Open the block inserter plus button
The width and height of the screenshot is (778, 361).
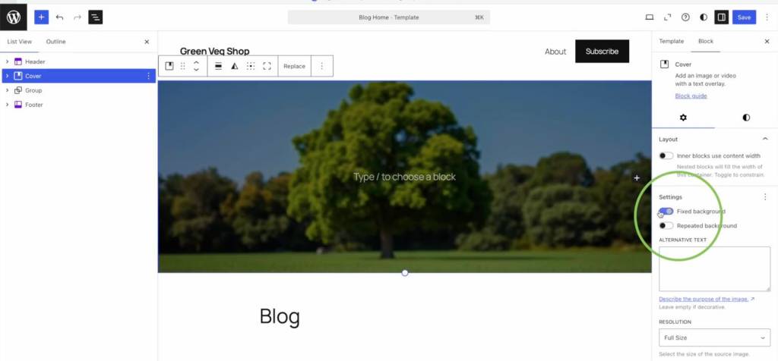[41, 17]
